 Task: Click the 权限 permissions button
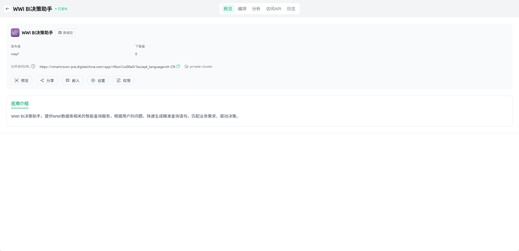click(124, 80)
